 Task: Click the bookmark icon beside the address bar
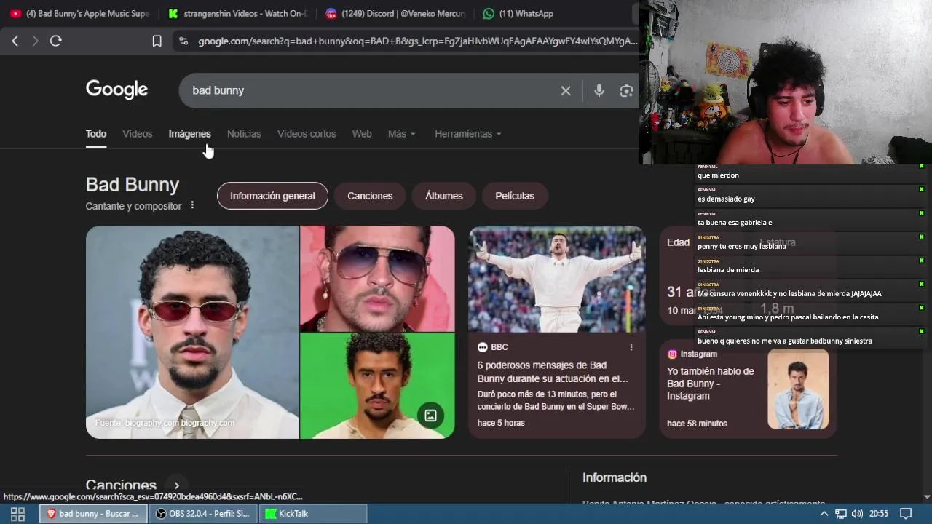click(157, 41)
